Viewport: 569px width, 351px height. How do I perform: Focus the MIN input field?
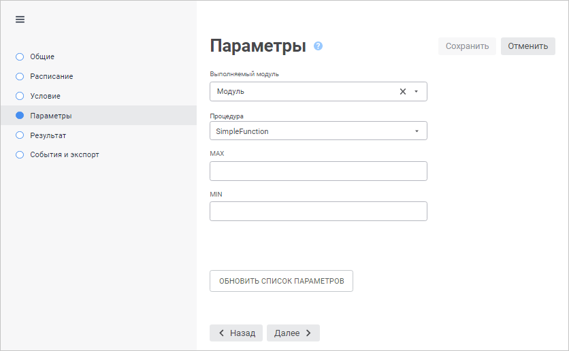318,211
